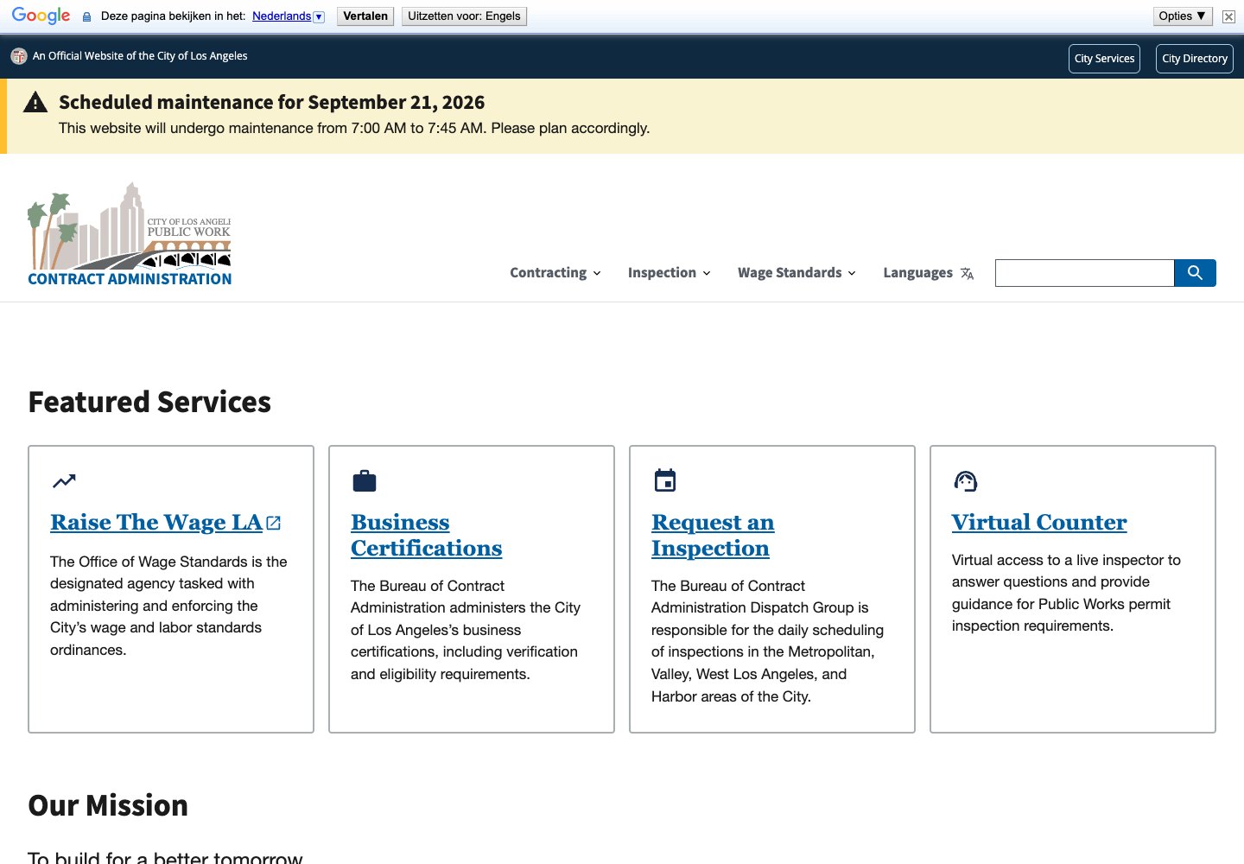Click the lock icon in translate bar
This screenshot has width=1244, height=864.
tap(86, 16)
